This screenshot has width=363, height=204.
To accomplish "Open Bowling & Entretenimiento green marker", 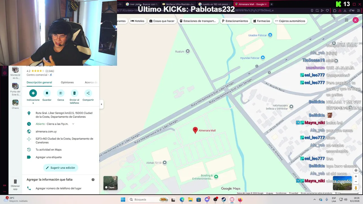I will coord(216,177).
